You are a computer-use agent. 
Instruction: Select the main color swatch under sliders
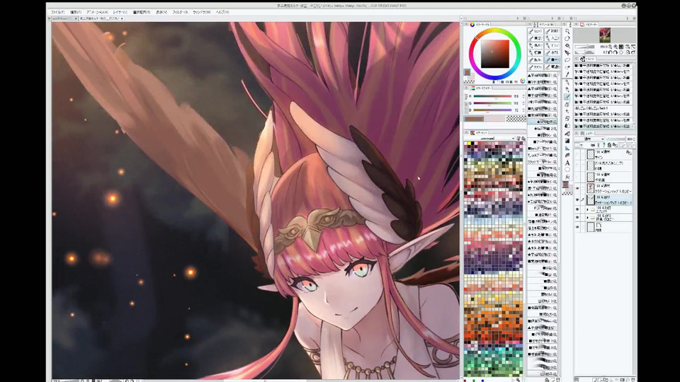[x=474, y=119]
